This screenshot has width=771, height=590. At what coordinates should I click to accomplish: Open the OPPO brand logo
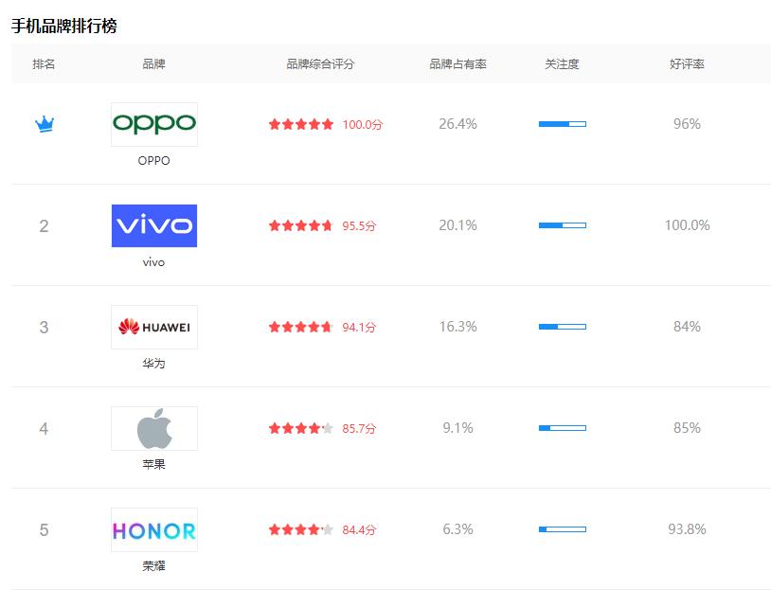pyautogui.click(x=153, y=124)
